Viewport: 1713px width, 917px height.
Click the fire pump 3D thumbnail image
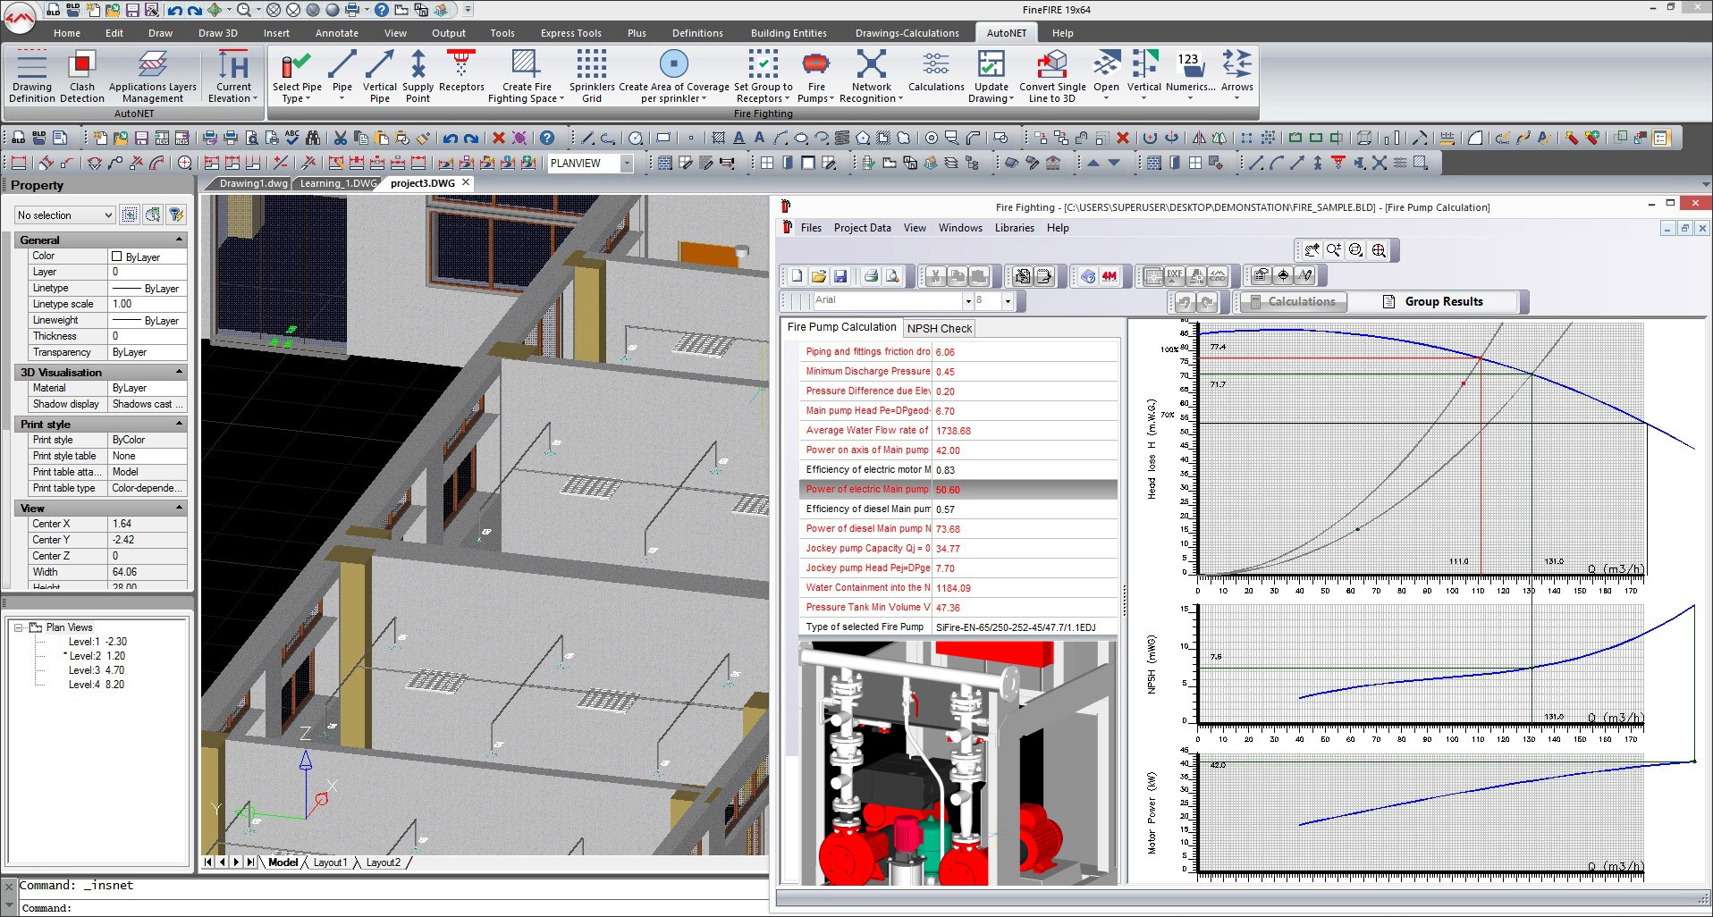tap(958, 763)
